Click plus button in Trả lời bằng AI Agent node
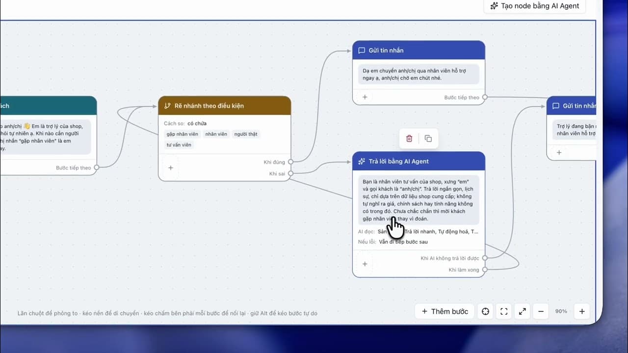 [365, 264]
